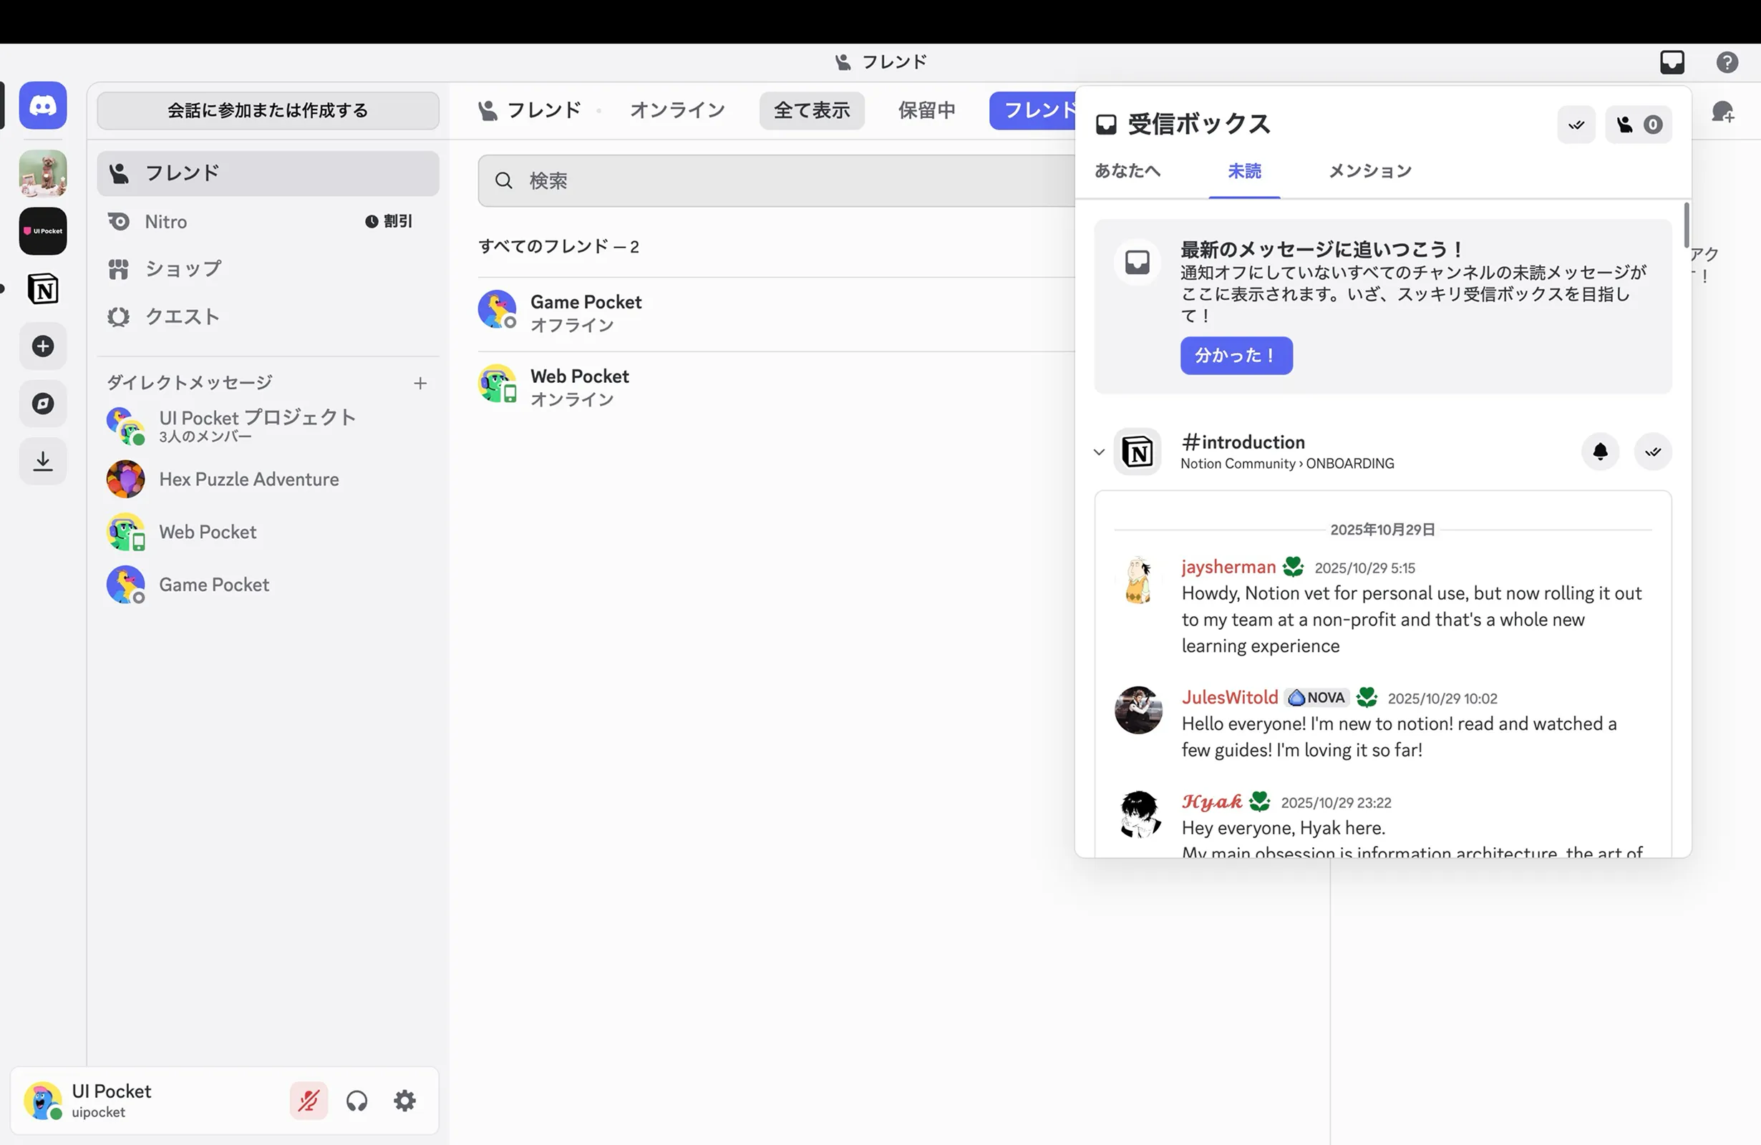
Task: Select the オンライン friends tab
Action: click(x=678, y=110)
